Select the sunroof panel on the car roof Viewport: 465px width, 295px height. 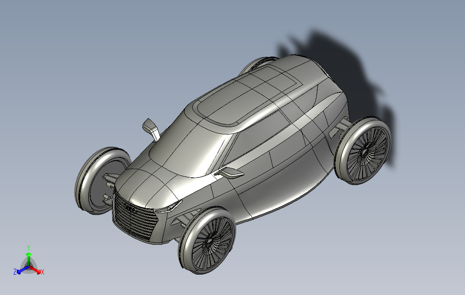[x=248, y=95]
